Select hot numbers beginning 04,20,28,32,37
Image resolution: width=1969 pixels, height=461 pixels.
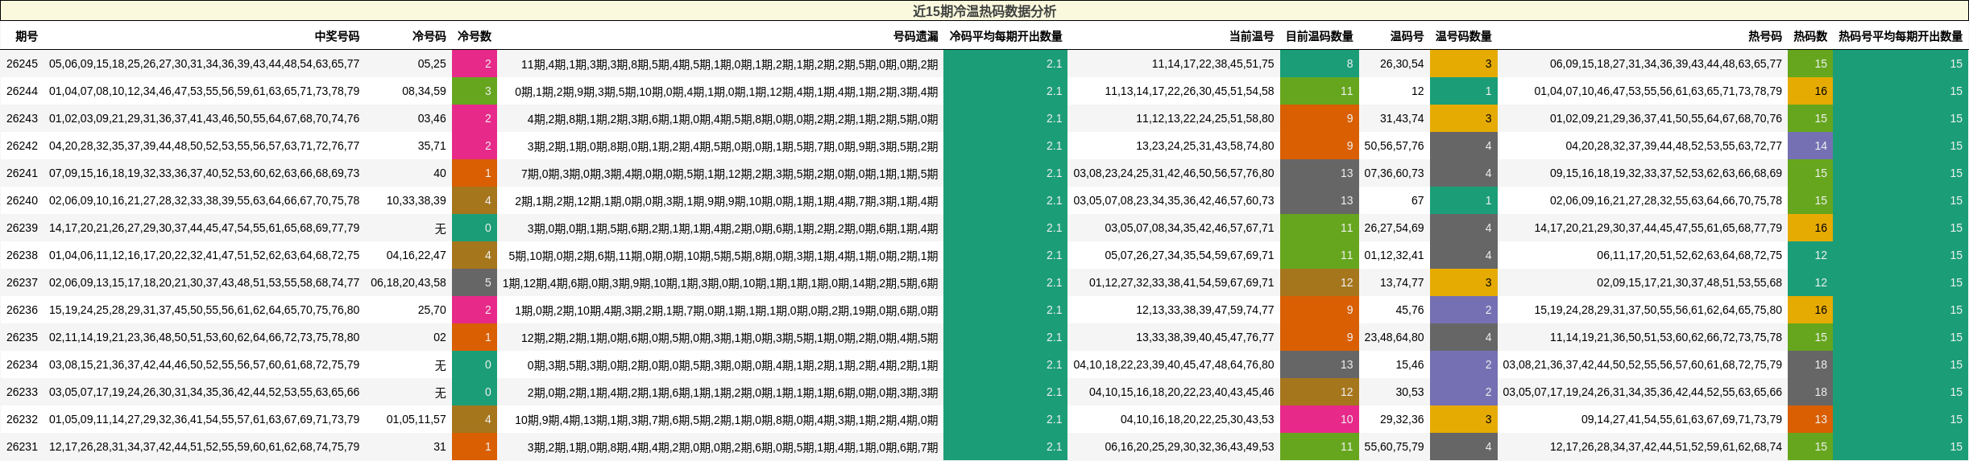tap(1673, 146)
